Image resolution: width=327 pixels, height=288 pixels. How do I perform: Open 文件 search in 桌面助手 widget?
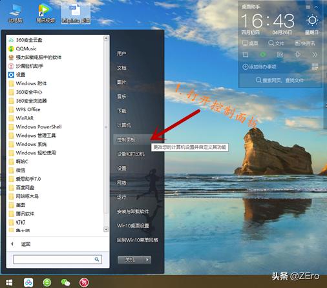[x=276, y=43]
